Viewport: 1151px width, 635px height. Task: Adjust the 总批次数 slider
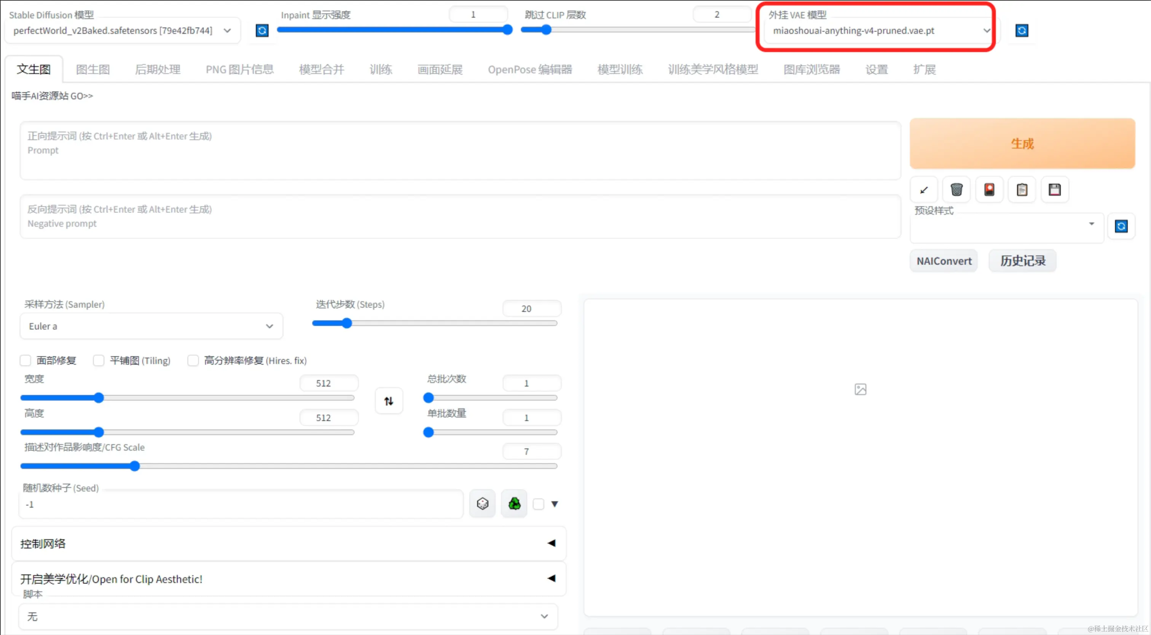coord(490,398)
